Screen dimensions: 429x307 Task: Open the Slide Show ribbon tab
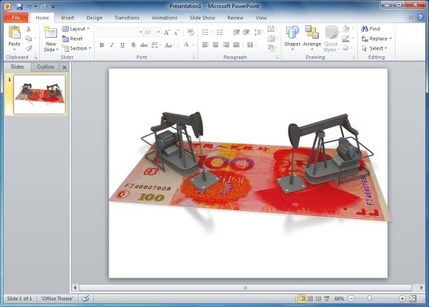click(202, 18)
